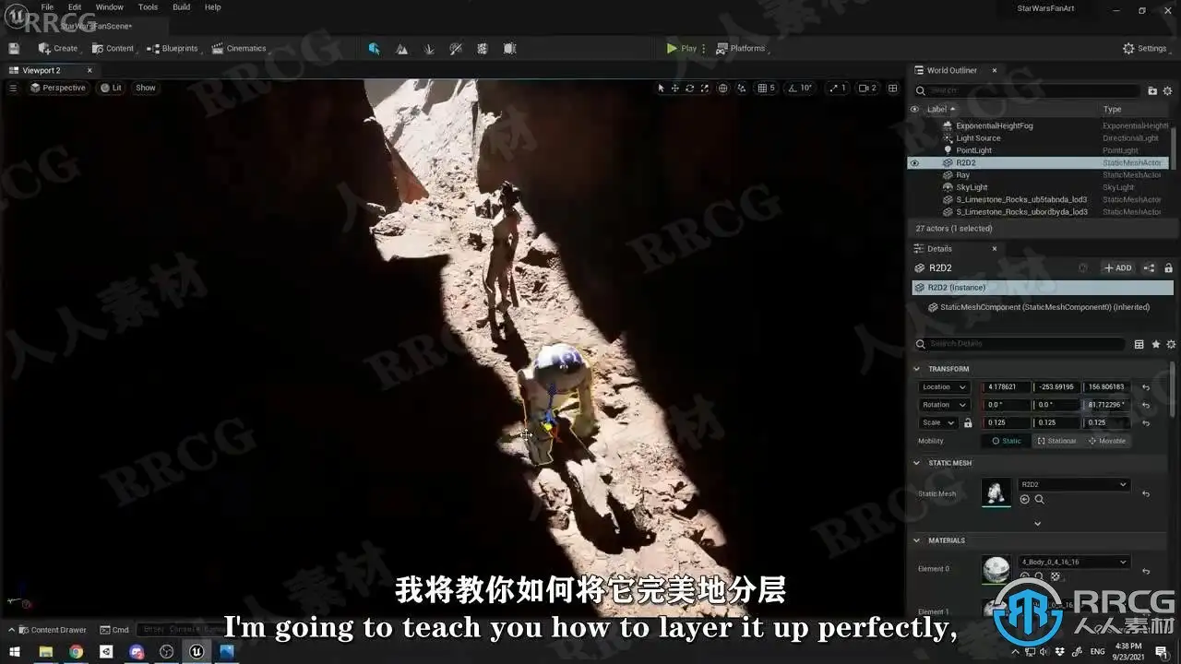1181x664 pixels.
Task: Browse to R2D2 static mesh in Content Browser
Action: (1039, 499)
